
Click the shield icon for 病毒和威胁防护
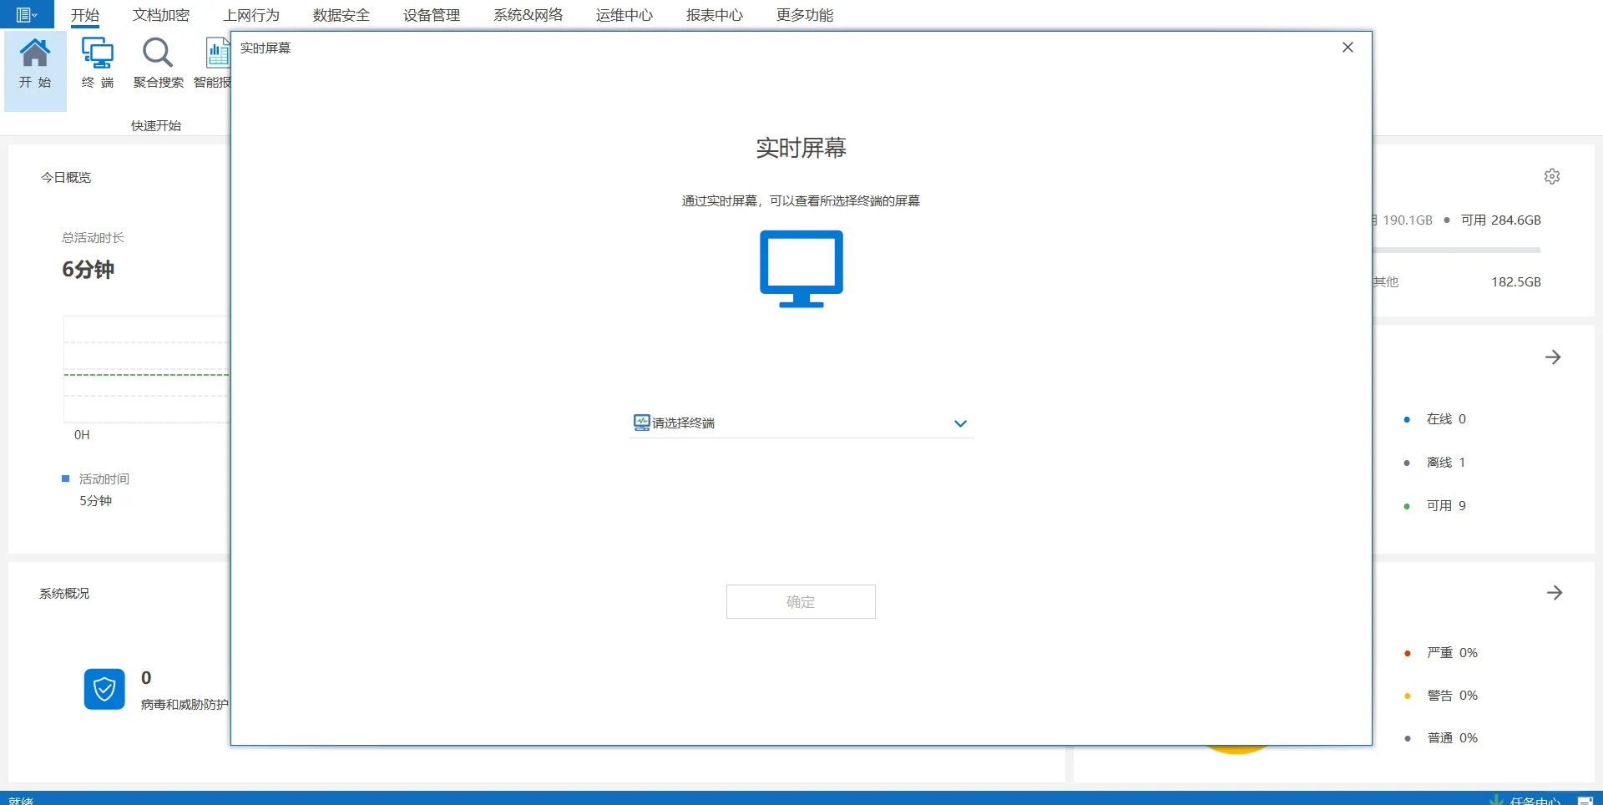104,689
